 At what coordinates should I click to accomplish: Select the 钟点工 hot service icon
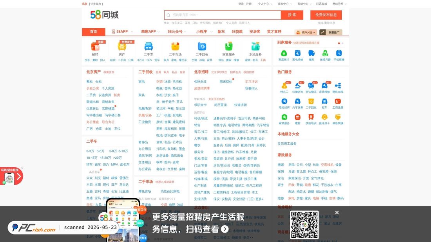point(284,86)
